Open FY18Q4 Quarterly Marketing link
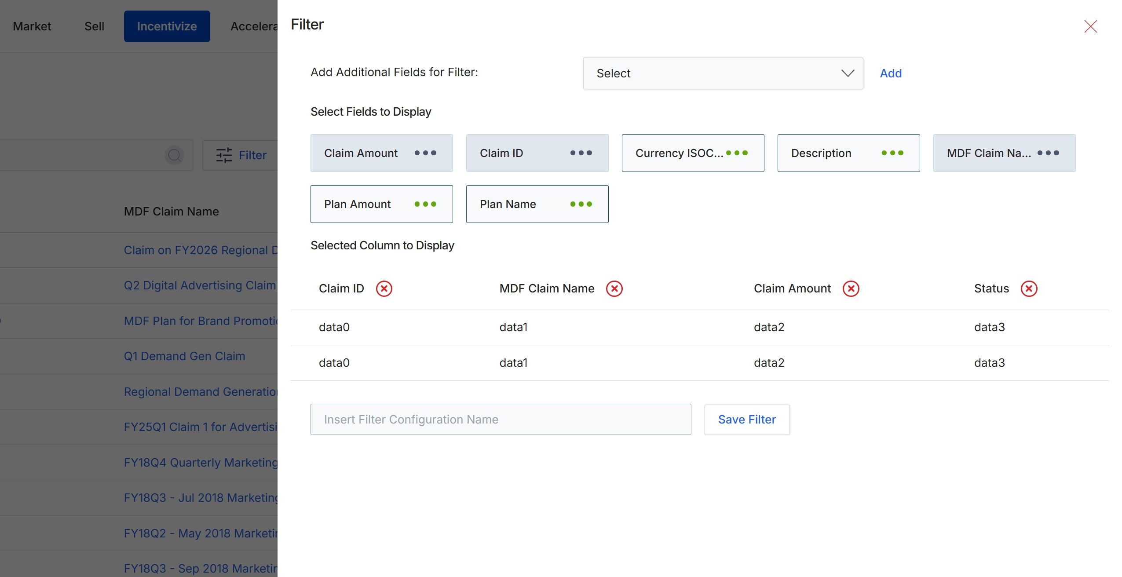1122x577 pixels. [201, 463]
